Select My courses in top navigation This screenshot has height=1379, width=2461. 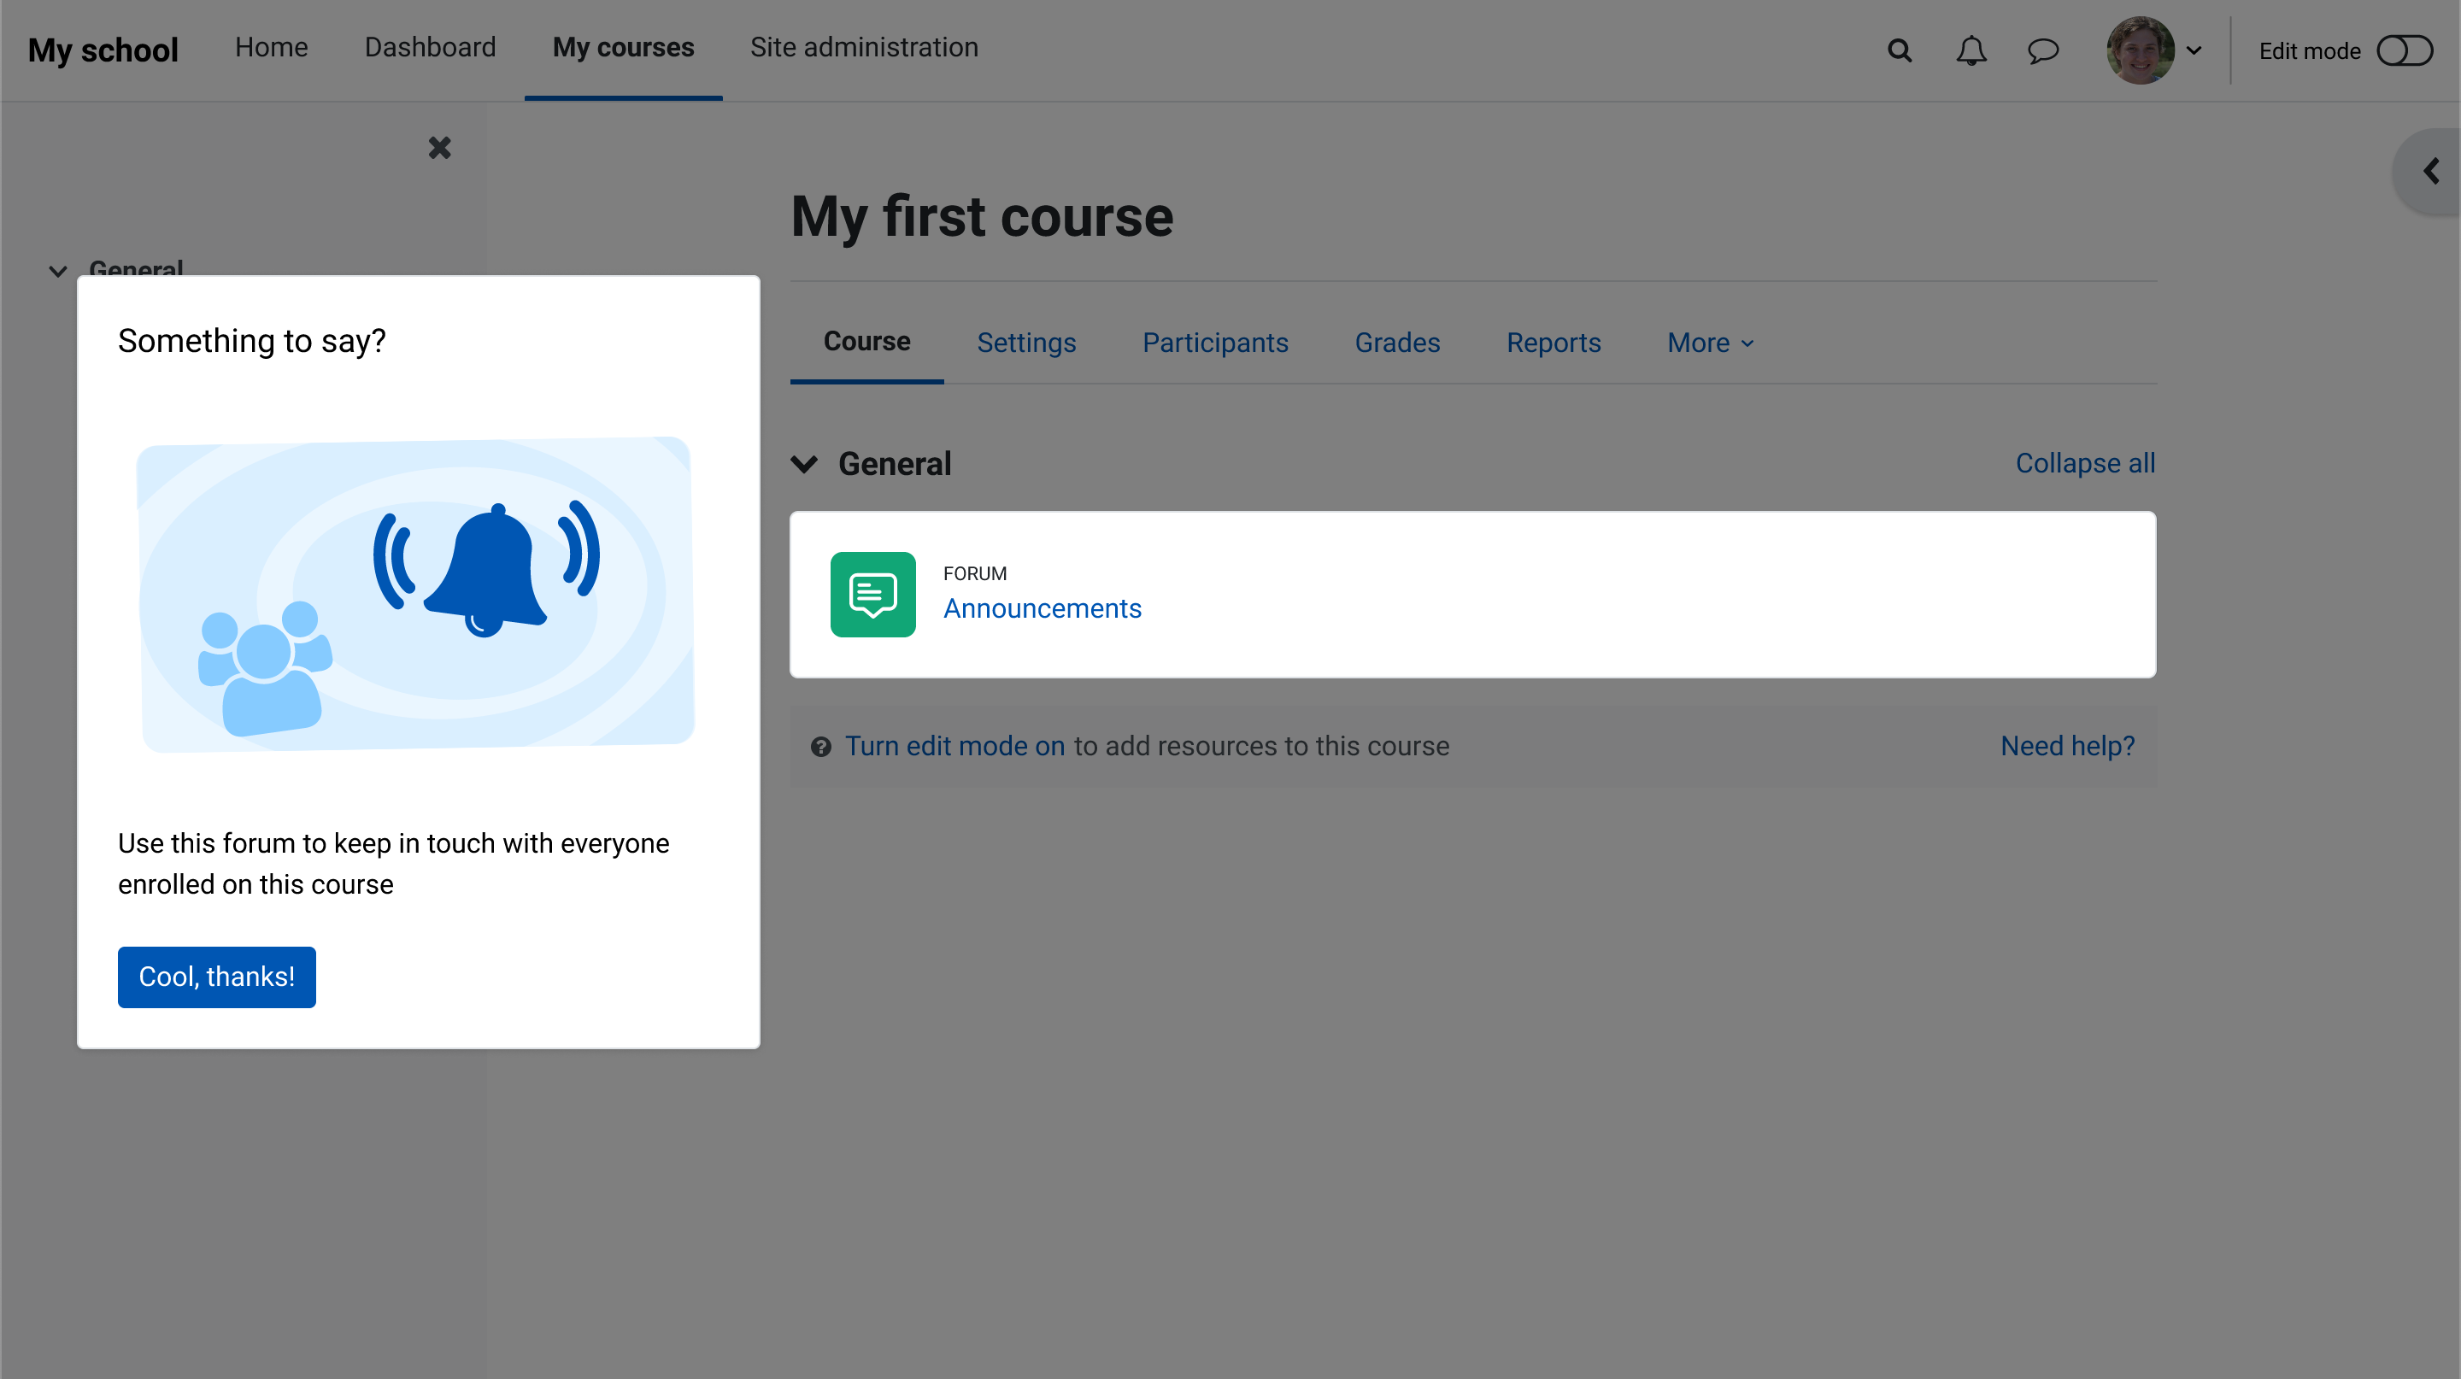623,48
